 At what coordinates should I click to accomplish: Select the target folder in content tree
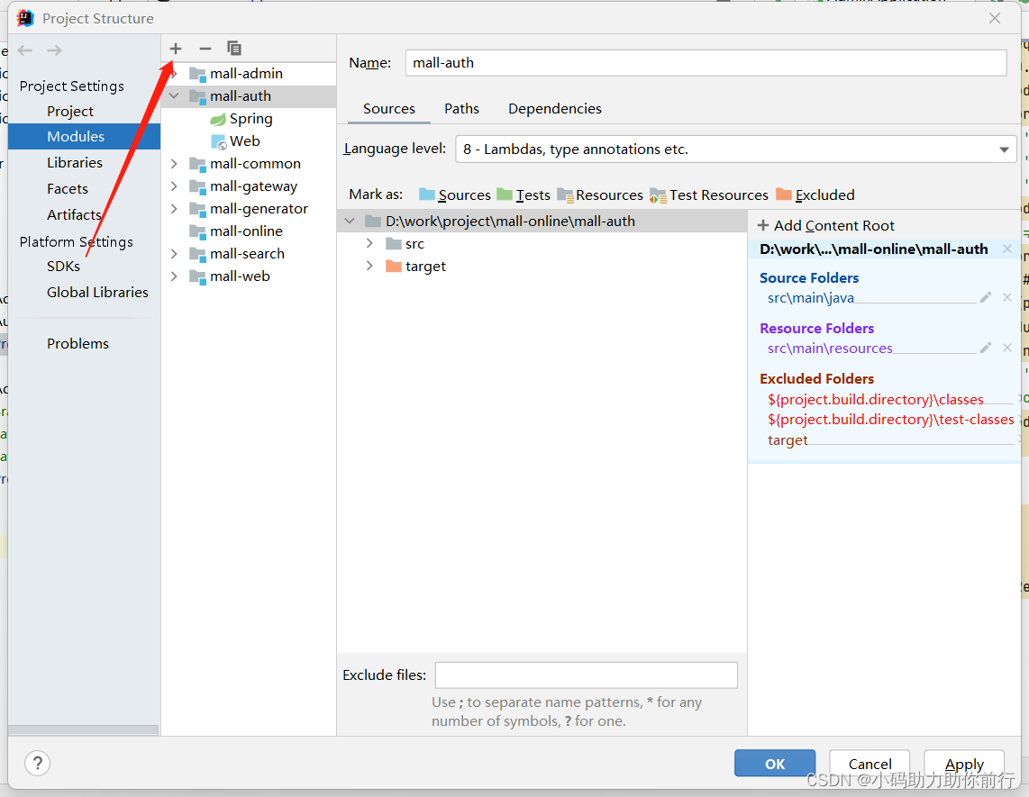416,267
